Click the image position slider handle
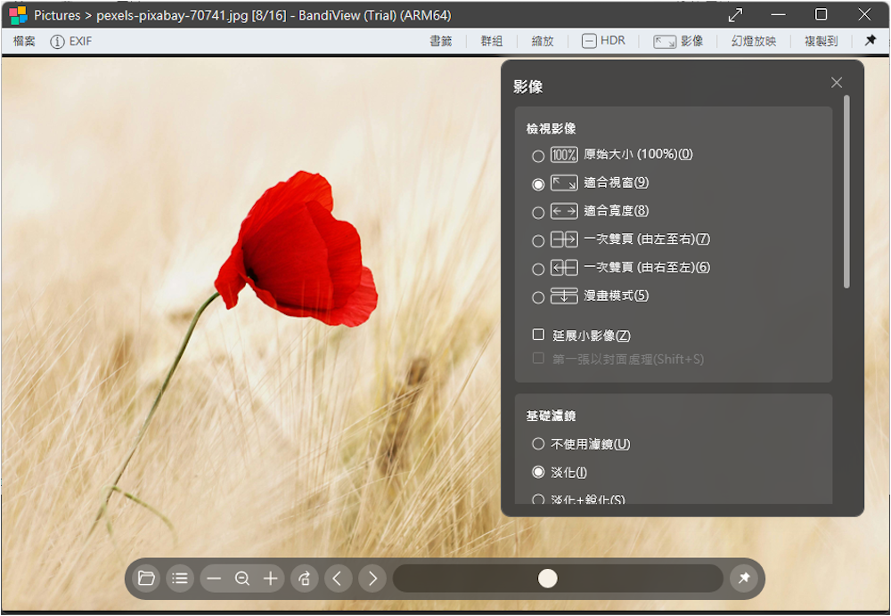The width and height of the screenshot is (891, 616). tap(548, 579)
